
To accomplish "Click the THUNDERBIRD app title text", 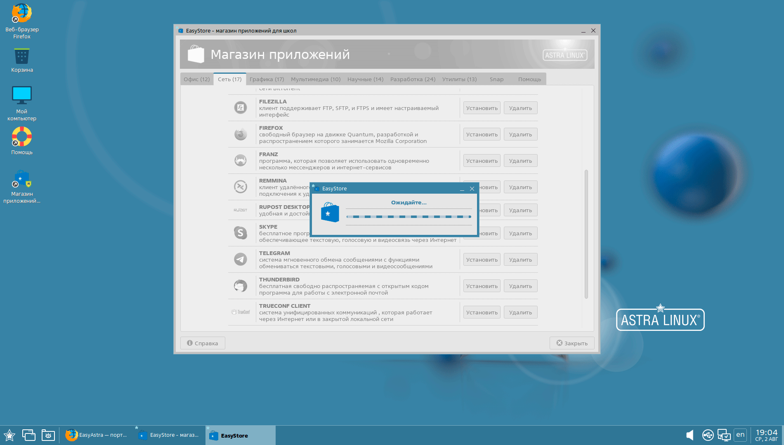I will point(279,279).
